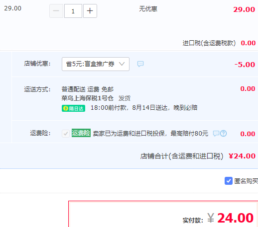Click the 进口税 import tax amount 0.00
The width and height of the screenshot is (258, 227).
pos(248,43)
